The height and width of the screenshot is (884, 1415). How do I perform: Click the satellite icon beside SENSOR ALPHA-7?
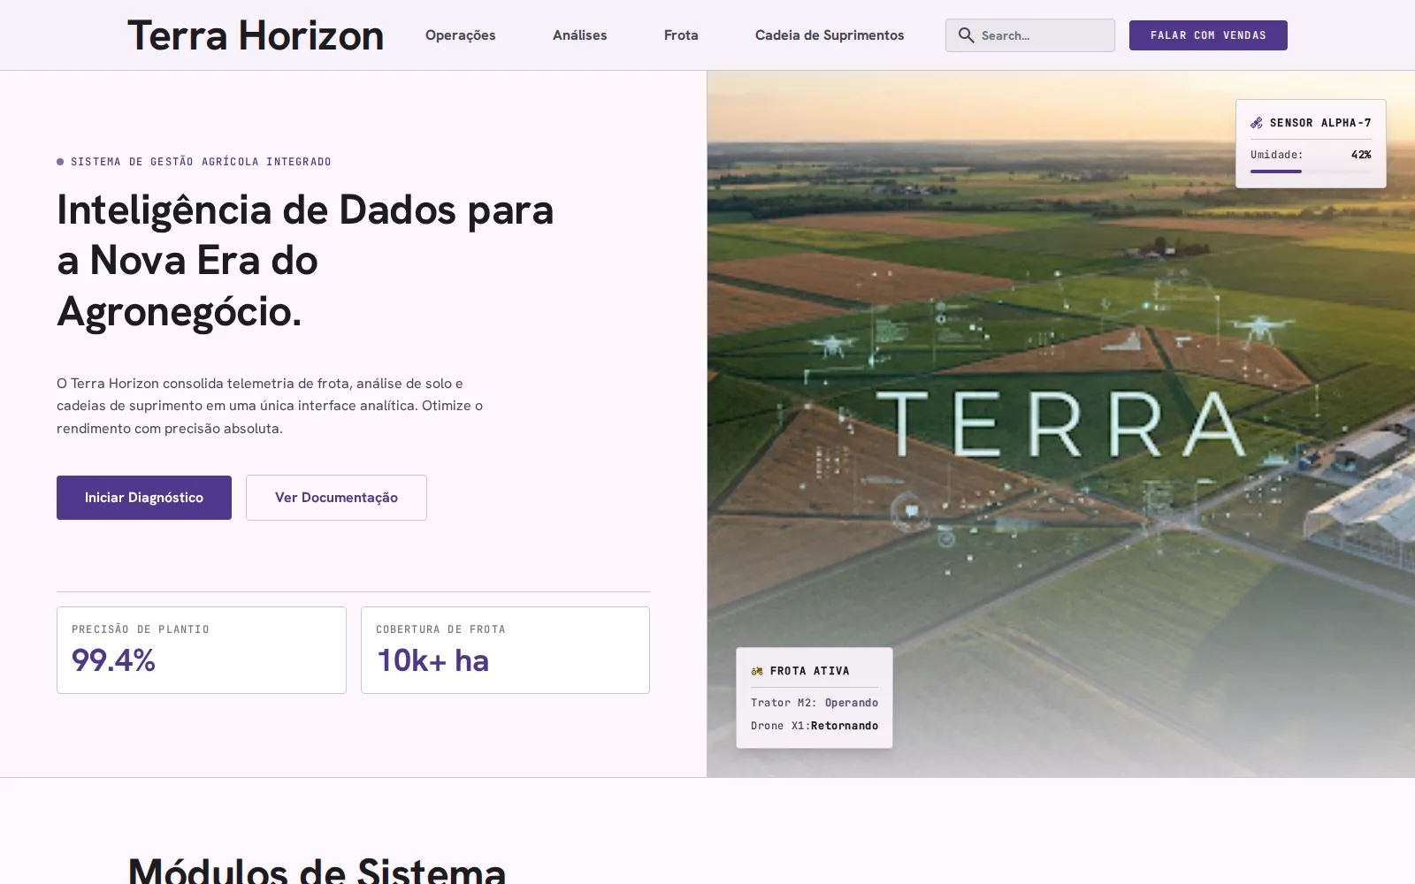click(1257, 123)
